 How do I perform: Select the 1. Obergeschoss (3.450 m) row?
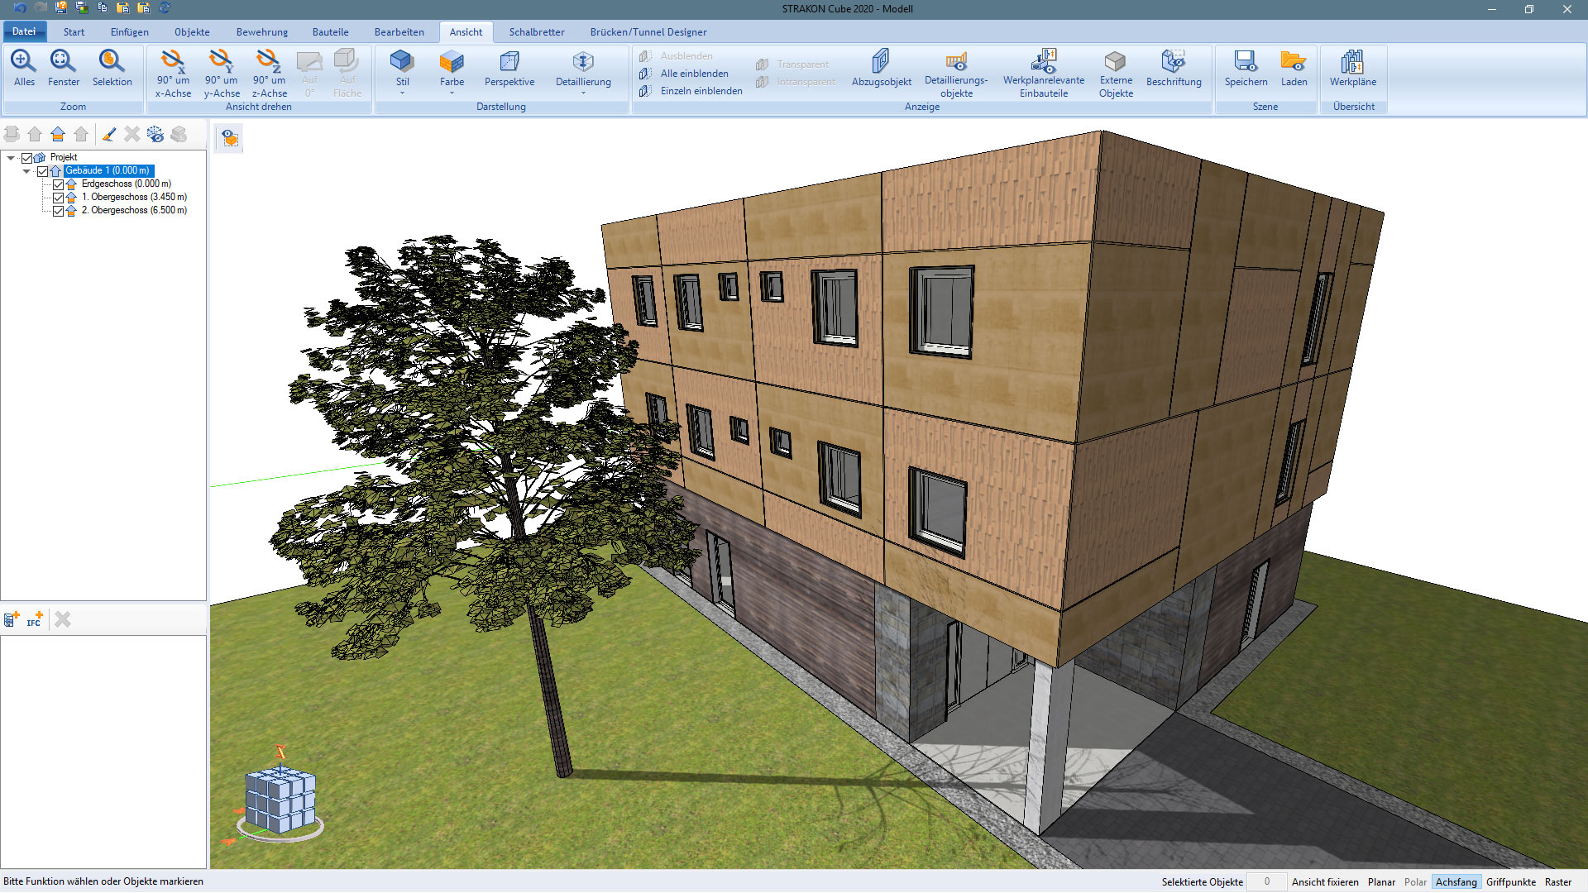(x=134, y=198)
